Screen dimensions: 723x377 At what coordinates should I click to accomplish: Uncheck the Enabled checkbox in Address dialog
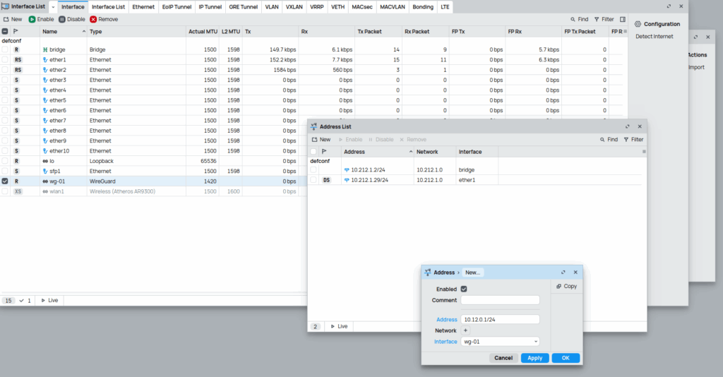(464, 289)
